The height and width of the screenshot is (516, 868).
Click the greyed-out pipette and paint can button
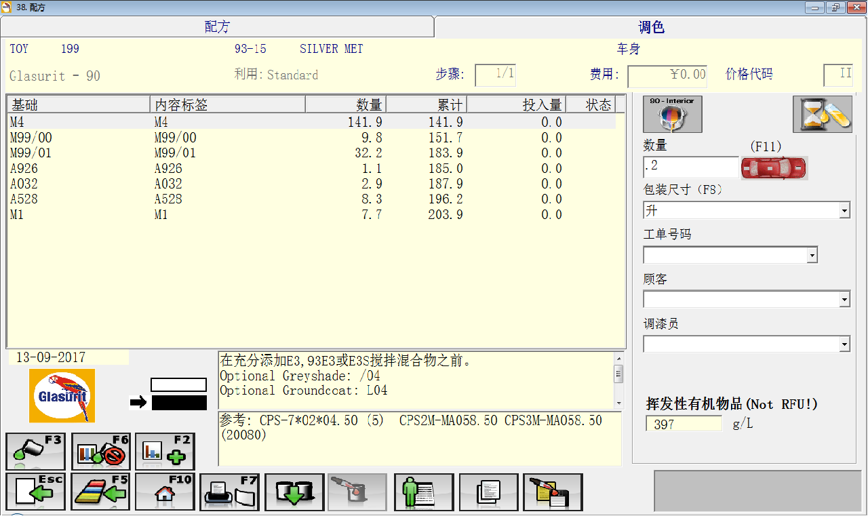358,492
